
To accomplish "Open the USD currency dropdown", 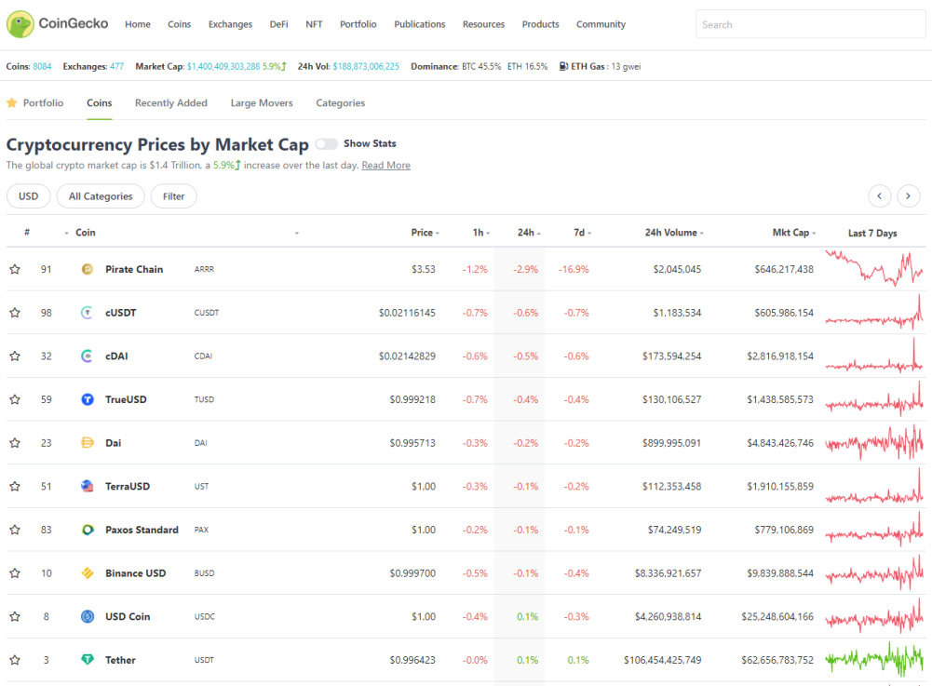I will click(29, 196).
